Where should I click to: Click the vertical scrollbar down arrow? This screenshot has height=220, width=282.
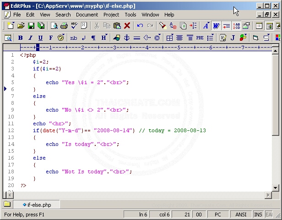click(275, 188)
